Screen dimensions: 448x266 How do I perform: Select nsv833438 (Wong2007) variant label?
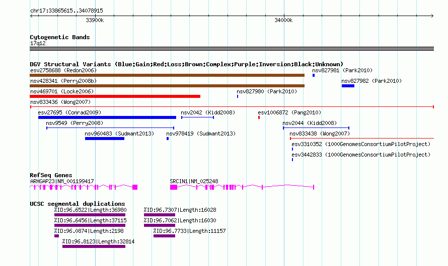(320, 134)
